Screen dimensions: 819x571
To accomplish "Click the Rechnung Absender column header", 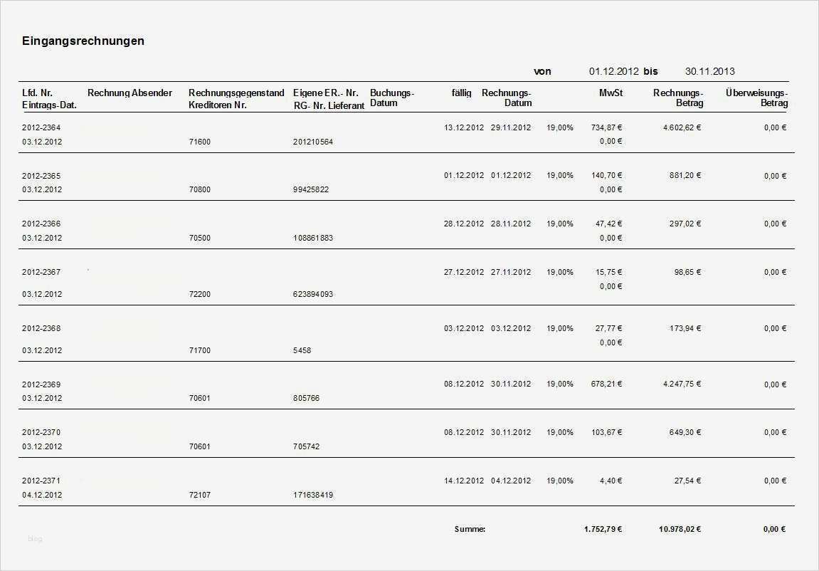I will click(130, 93).
